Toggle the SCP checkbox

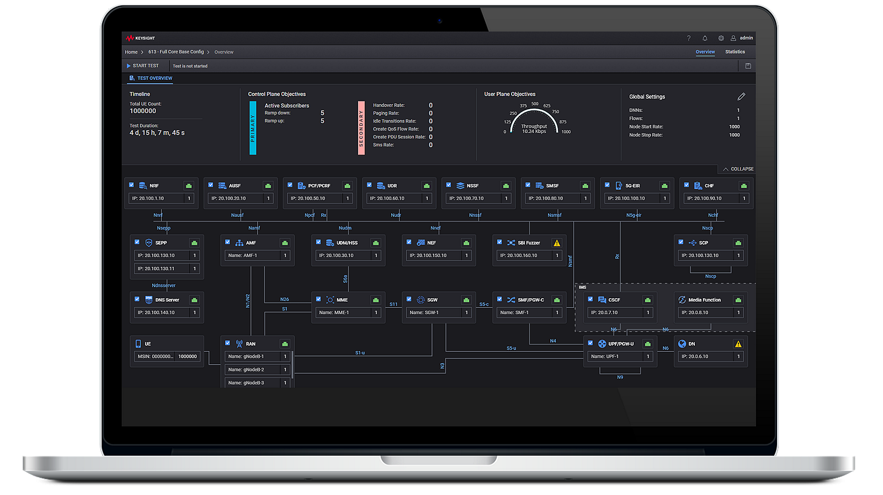pos(681,242)
